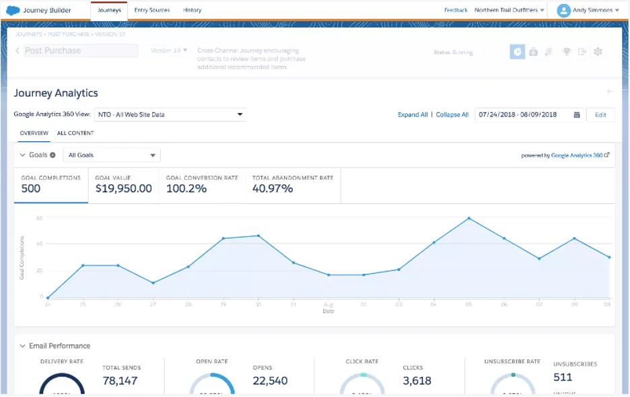Click the left arrow at Journey Analytics right edge

click(610, 92)
